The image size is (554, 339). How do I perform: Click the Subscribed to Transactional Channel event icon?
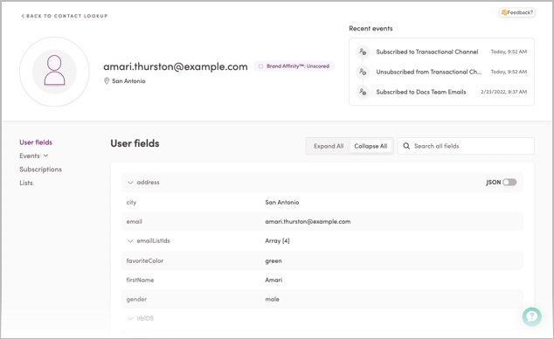[363, 52]
